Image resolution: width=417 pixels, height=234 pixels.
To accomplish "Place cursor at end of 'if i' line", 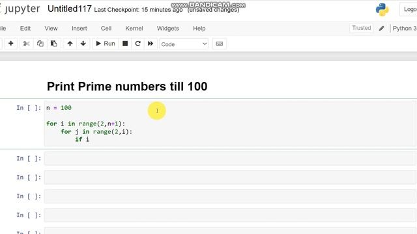I will click(x=89, y=139).
